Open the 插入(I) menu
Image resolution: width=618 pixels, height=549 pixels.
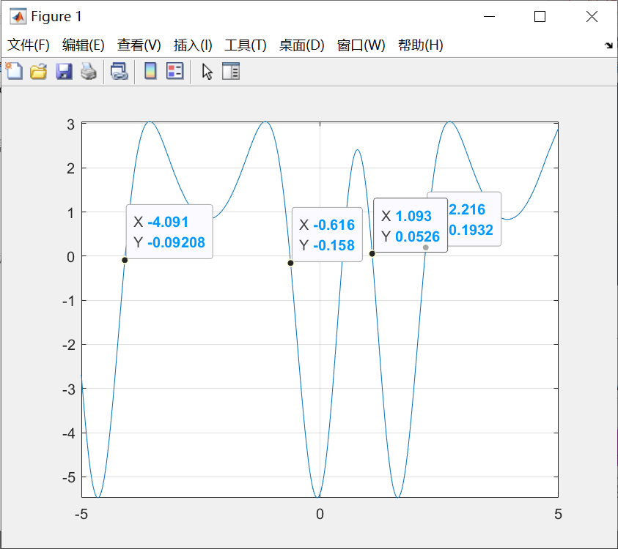point(192,45)
